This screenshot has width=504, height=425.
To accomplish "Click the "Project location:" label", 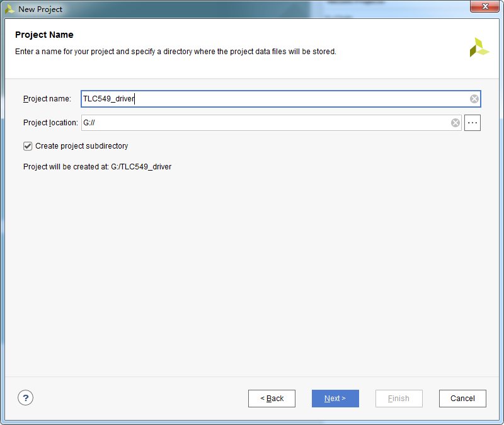I will (x=50, y=123).
